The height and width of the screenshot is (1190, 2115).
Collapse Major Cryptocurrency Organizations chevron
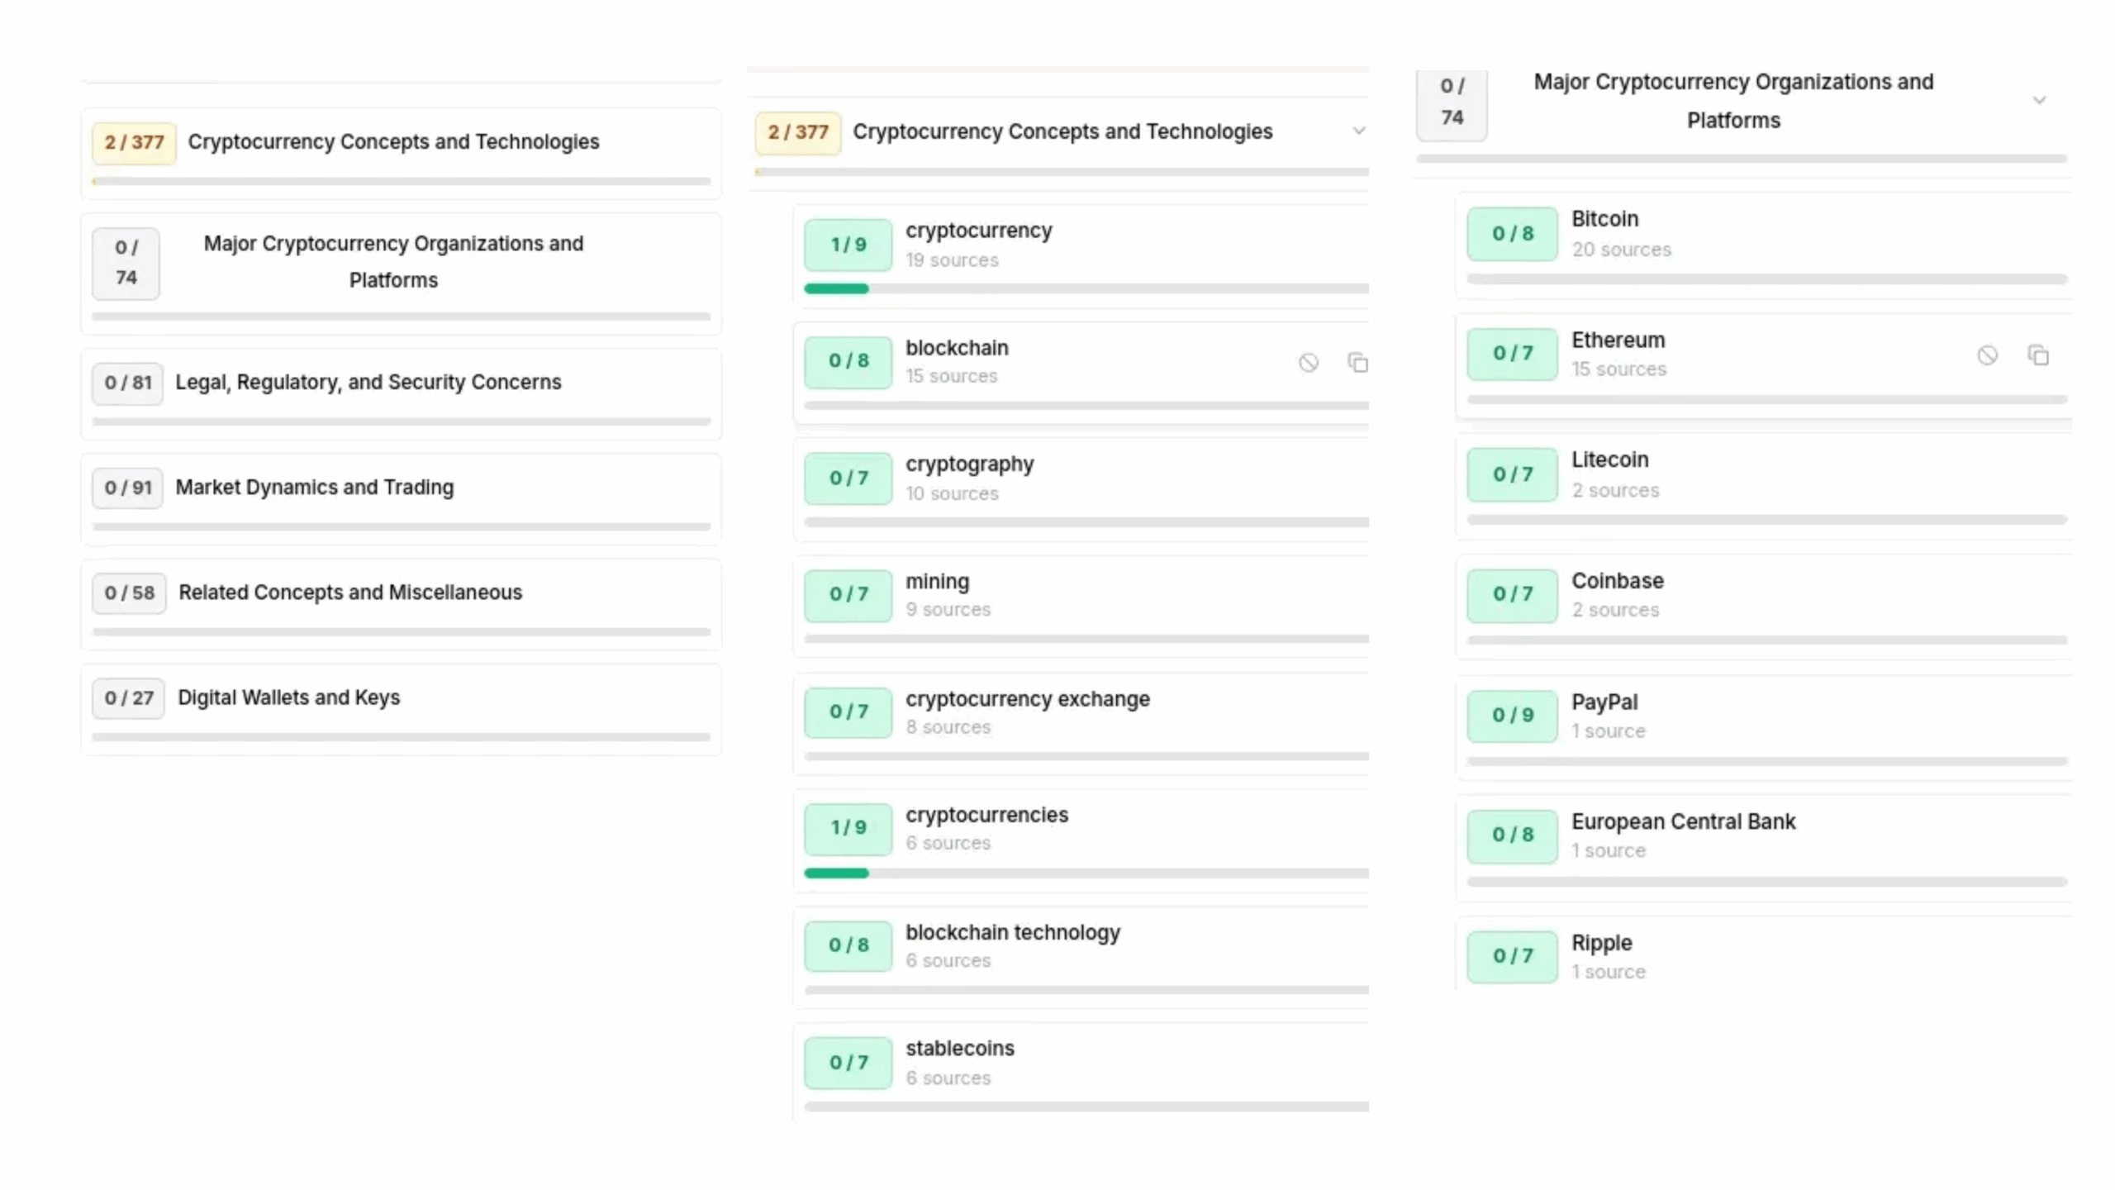tap(2039, 101)
